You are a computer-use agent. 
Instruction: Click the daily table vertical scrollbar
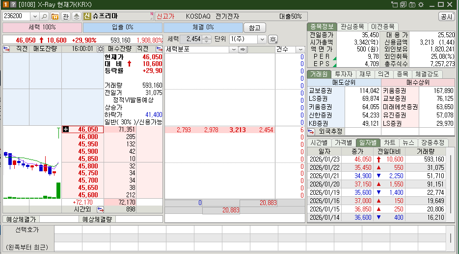[x=450, y=185]
